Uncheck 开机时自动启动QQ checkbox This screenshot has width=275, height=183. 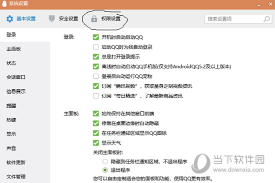96,37
